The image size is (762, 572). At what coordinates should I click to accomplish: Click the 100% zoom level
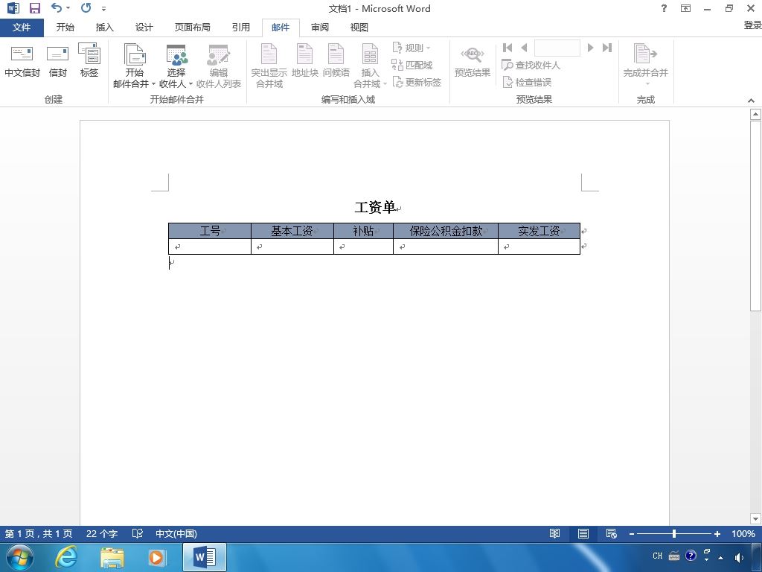tap(743, 533)
